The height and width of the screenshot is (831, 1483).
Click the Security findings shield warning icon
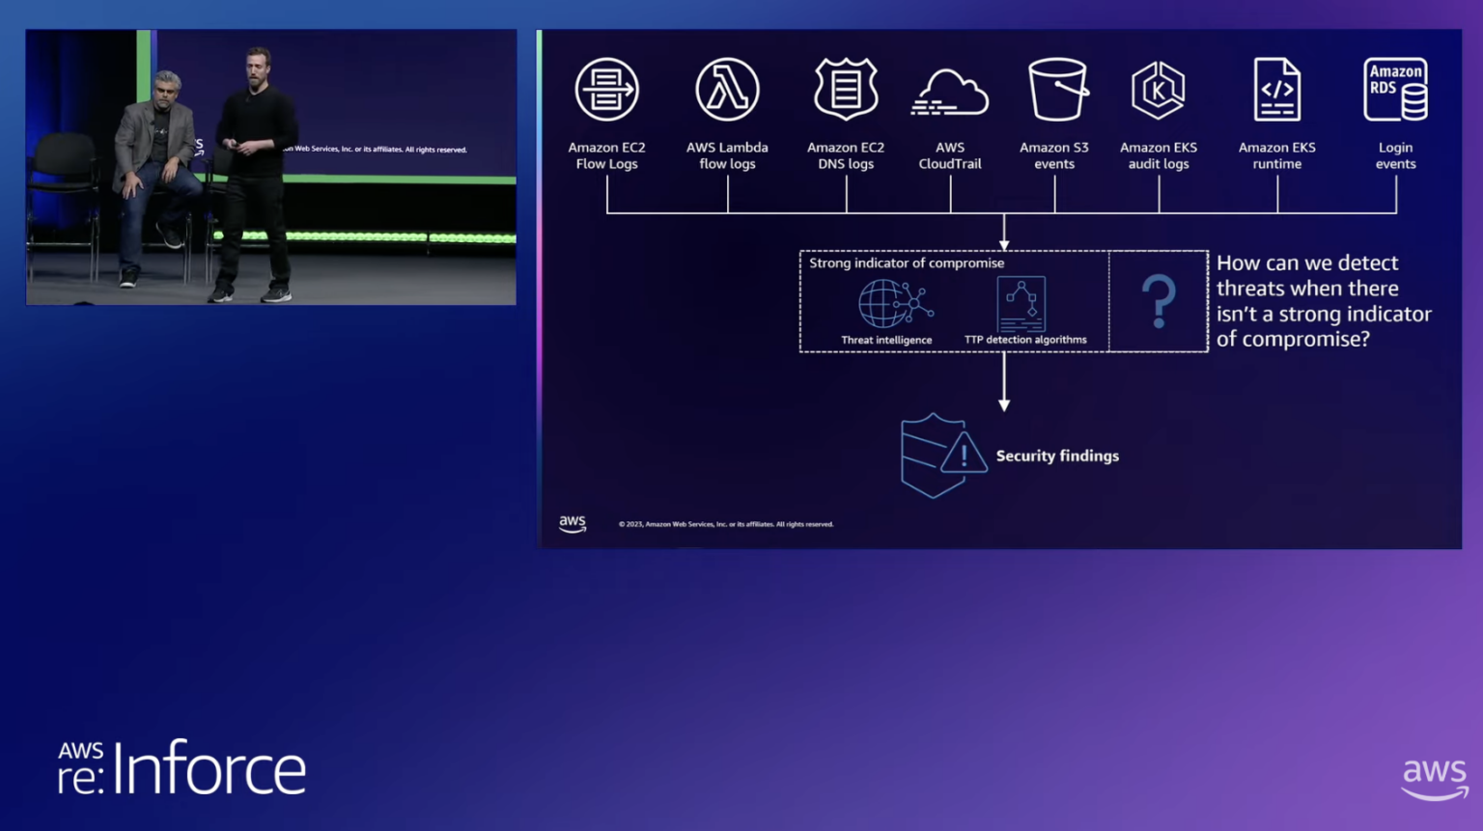click(940, 456)
